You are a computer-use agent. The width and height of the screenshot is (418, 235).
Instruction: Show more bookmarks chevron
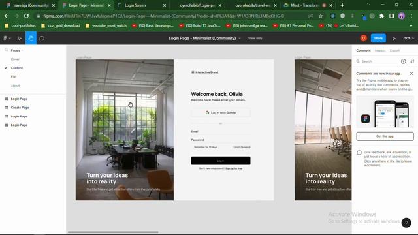coord(411,26)
